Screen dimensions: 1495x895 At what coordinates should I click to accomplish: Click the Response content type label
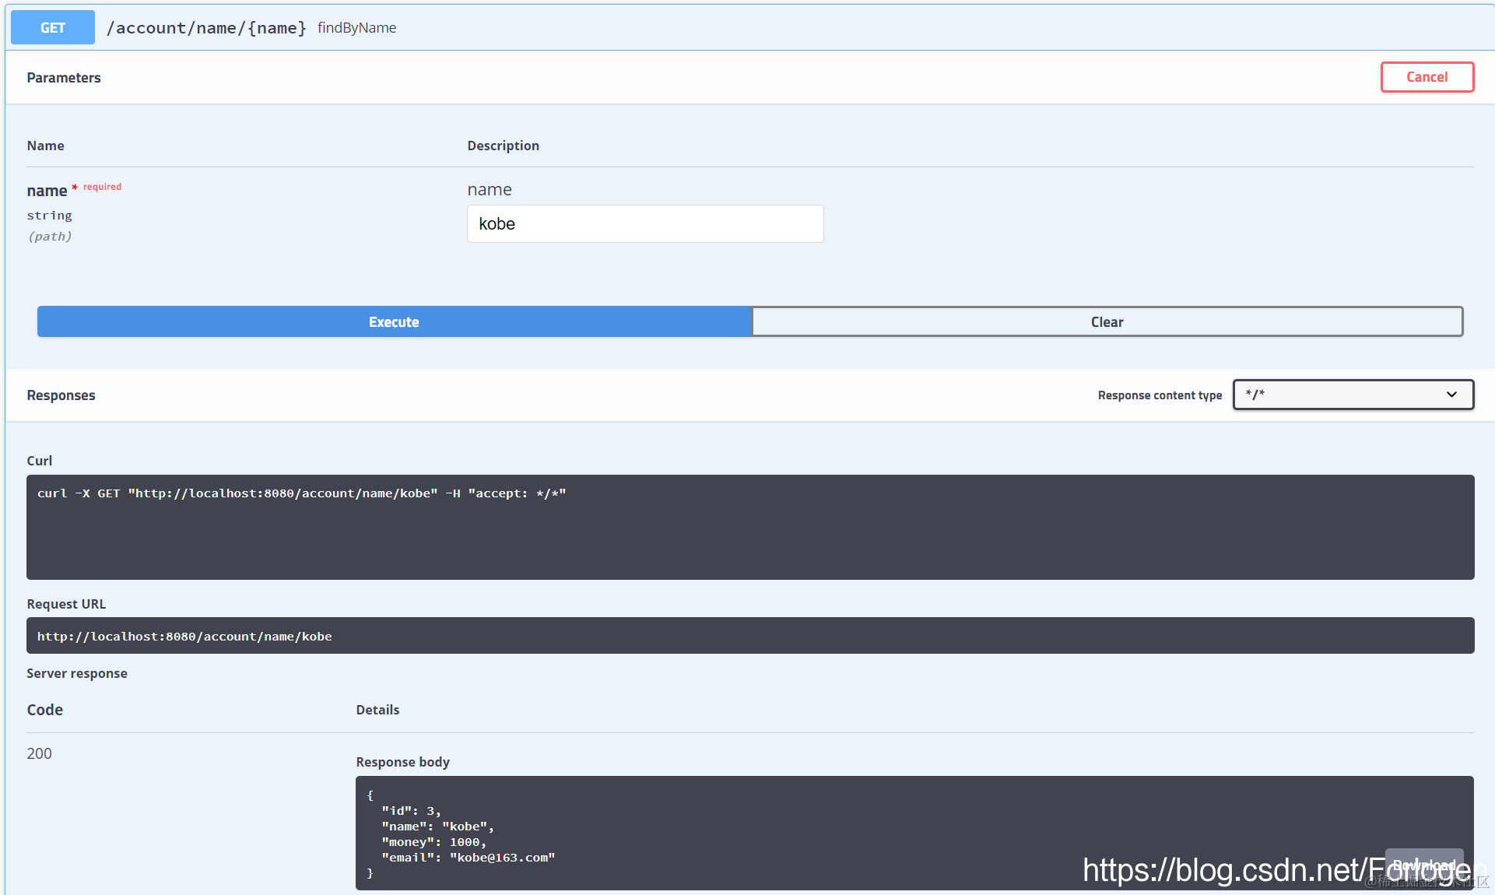click(x=1160, y=395)
